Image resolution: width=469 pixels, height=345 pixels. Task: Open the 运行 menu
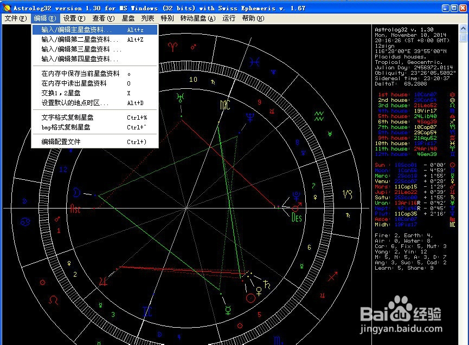point(229,18)
